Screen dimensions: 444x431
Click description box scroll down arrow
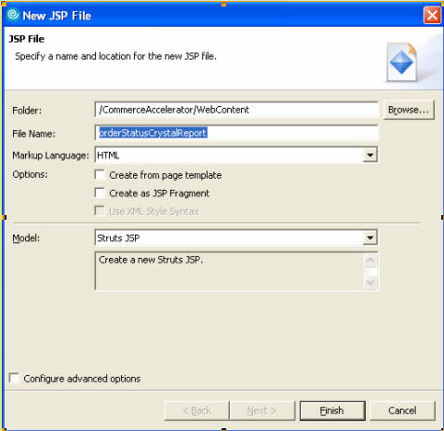pyautogui.click(x=370, y=282)
